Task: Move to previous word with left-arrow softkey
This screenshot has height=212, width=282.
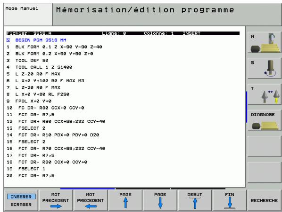Action: (91, 200)
